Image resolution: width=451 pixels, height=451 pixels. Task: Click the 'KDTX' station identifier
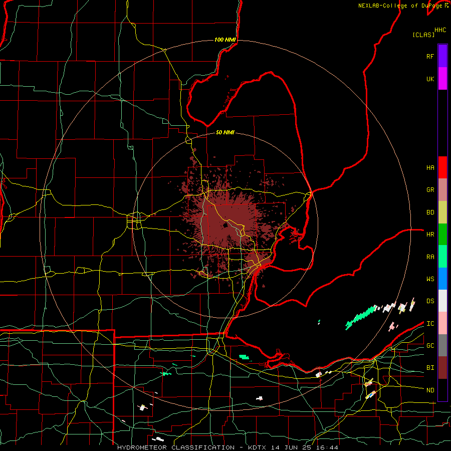coord(258,447)
